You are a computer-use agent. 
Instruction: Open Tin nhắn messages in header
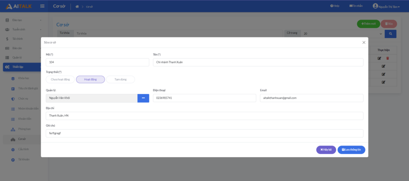pyautogui.click(x=356, y=6)
